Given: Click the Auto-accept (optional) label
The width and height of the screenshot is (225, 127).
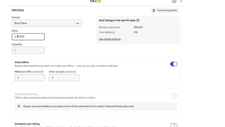Looking at the screenshot, I should [x=62, y=72].
